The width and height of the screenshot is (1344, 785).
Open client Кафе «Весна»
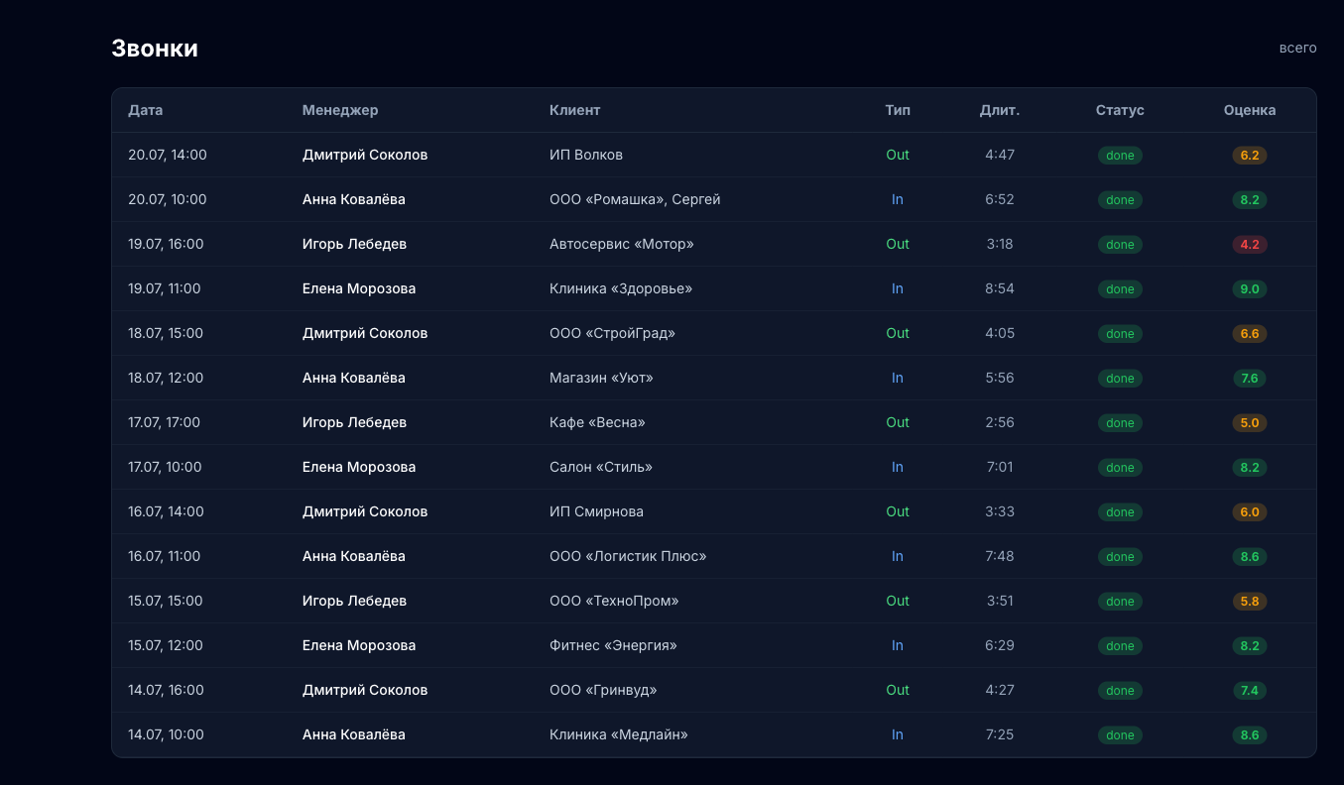pos(597,422)
